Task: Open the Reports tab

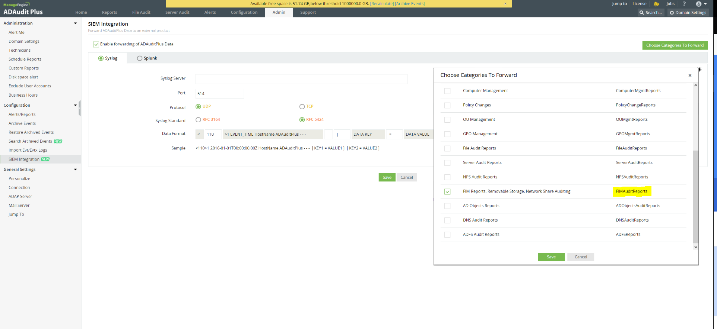Action: point(110,12)
